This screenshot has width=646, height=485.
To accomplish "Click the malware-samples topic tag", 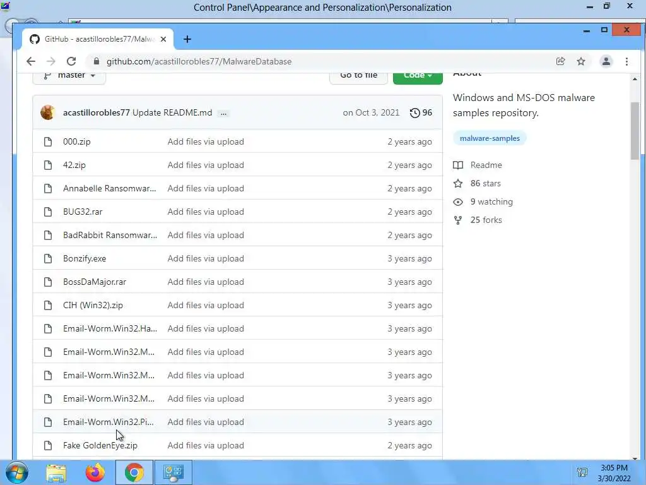I will click(490, 138).
